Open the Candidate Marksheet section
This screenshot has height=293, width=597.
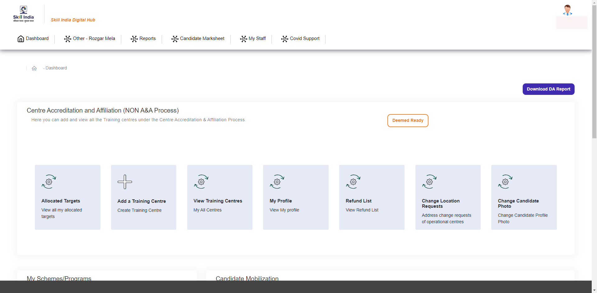(202, 38)
